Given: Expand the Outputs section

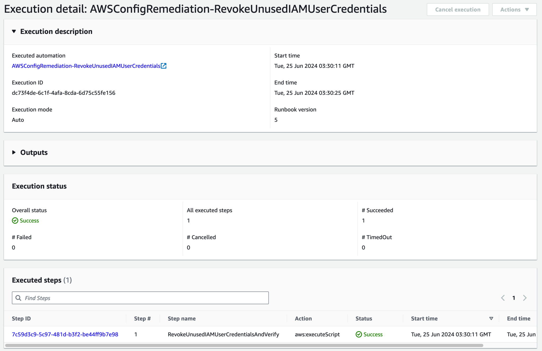Looking at the screenshot, I should [14, 152].
